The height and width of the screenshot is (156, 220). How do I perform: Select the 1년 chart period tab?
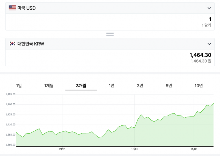click(111, 85)
